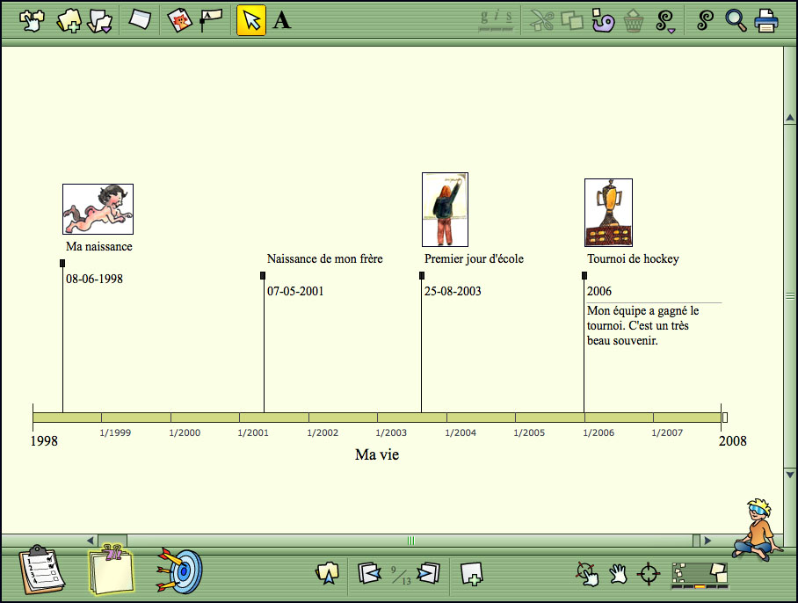Screen dimensions: 798x603
Task: Click the 'Ma naissance' event label
Action: tap(99, 246)
